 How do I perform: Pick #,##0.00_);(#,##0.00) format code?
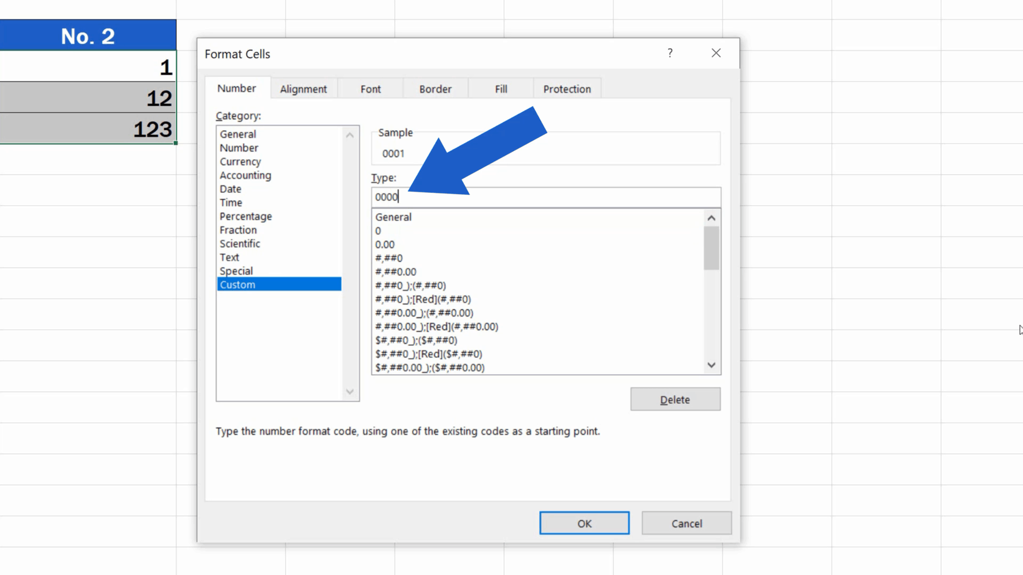538,313
